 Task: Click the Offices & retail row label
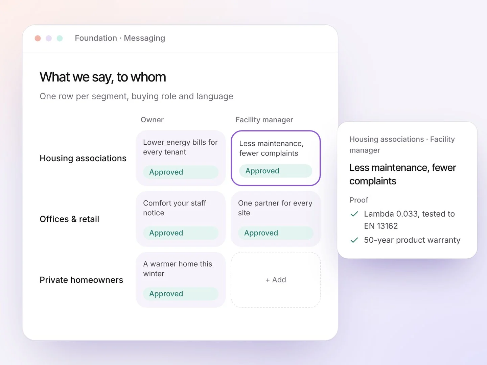pos(69,219)
